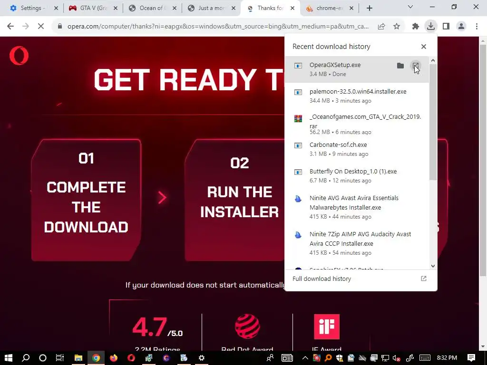The height and width of the screenshot is (365, 487).
Task: Open the Extensions puzzle icon
Action: coord(416,27)
